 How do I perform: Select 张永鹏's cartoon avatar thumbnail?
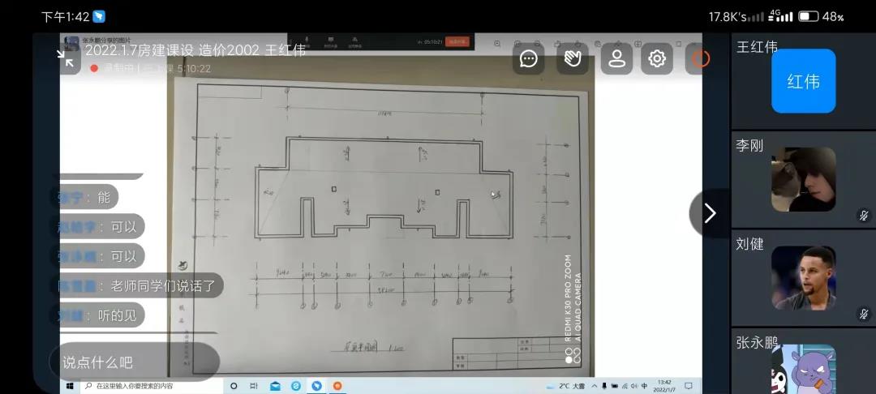pos(803,369)
